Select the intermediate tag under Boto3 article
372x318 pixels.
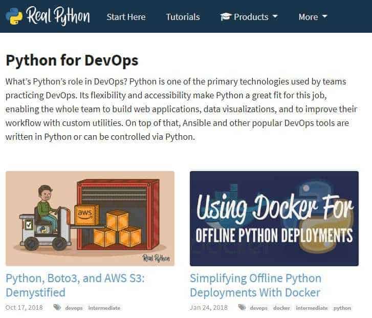(104, 308)
